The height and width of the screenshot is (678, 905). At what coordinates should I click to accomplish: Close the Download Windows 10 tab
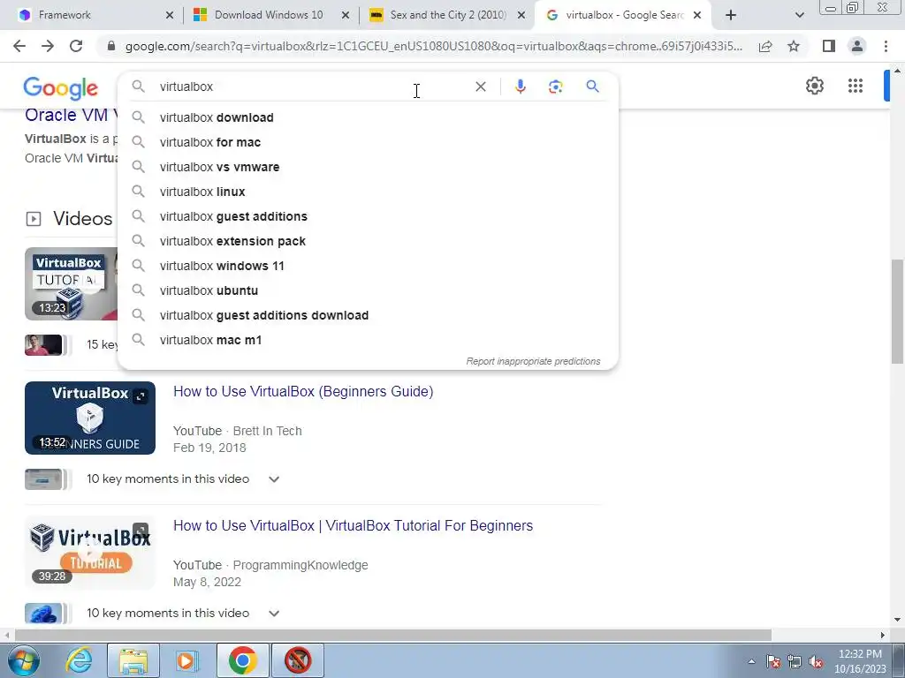tap(346, 16)
